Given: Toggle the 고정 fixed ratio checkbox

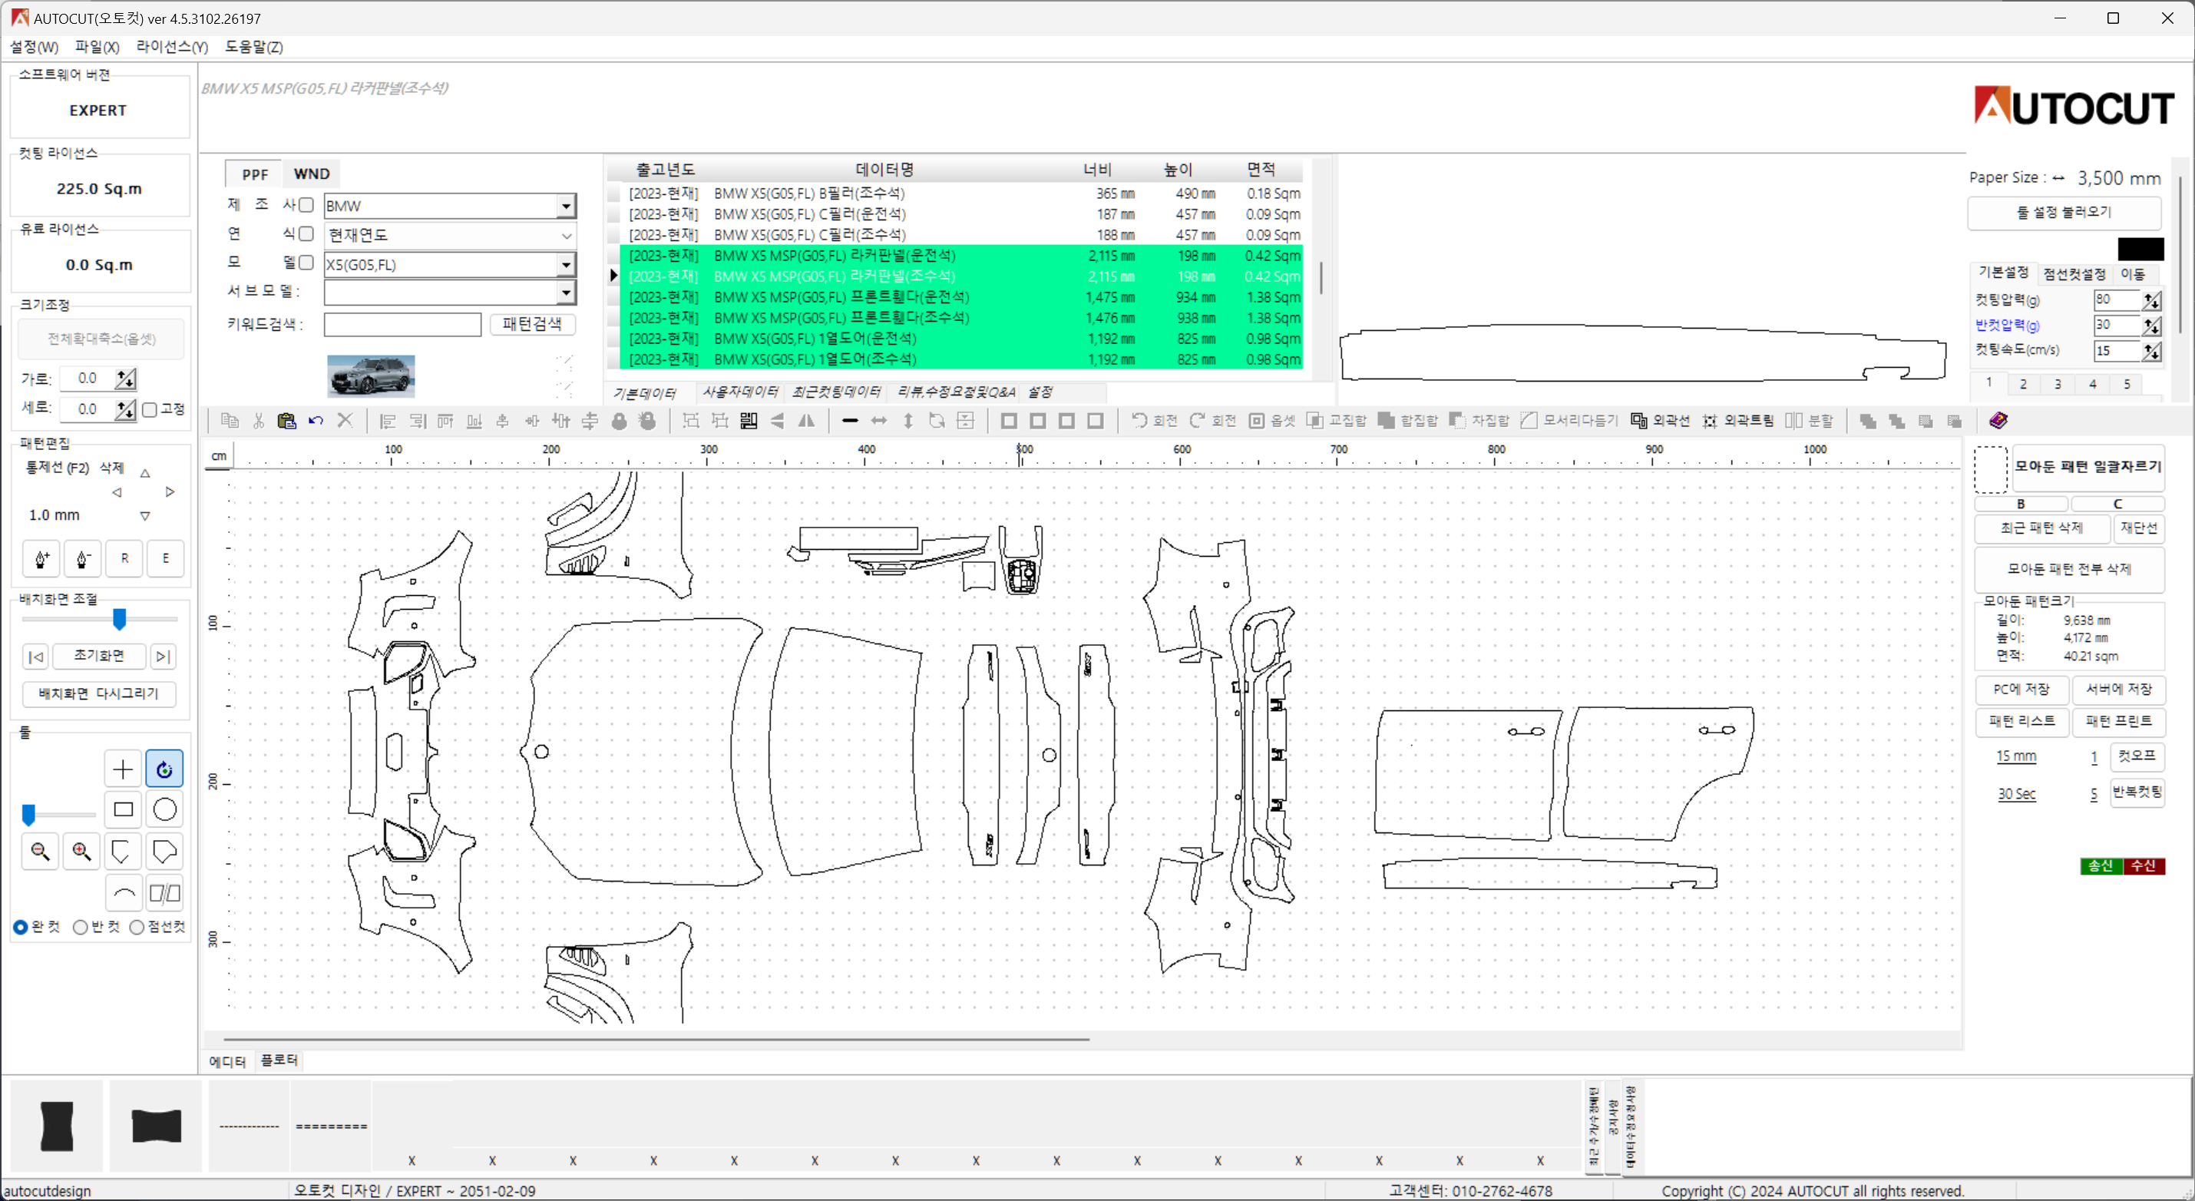Looking at the screenshot, I should (150, 410).
